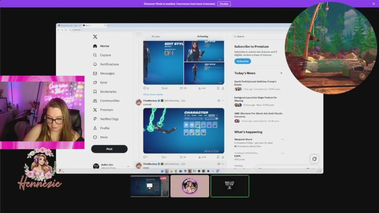View stats of contrail post
Image resolution: width=379 pixels, height=213 pixels.
tap(202, 157)
